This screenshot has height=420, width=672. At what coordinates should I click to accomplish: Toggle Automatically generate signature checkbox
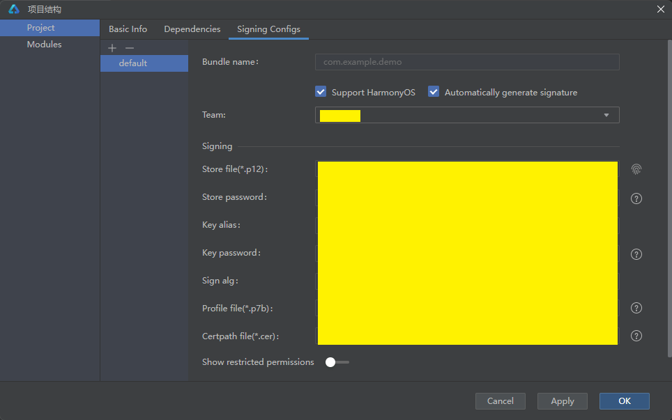coord(434,92)
